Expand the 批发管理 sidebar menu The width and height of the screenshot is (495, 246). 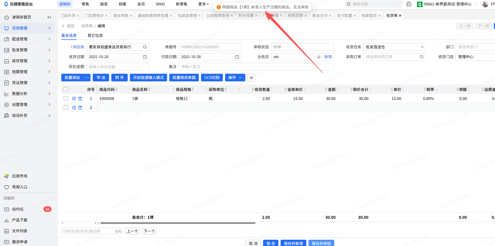coord(27,50)
